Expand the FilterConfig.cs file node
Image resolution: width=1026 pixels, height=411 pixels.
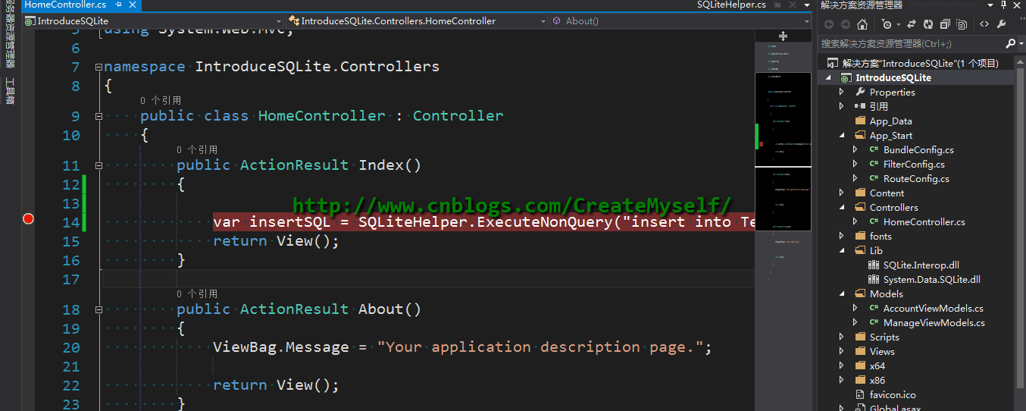(x=856, y=164)
